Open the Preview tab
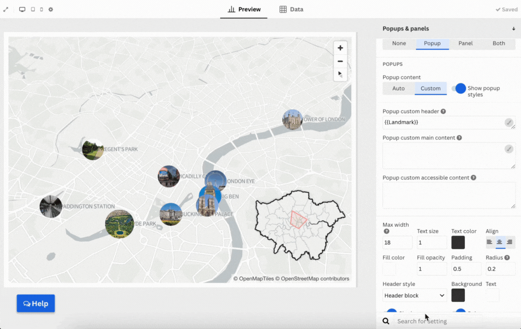The height and width of the screenshot is (329, 521). pyautogui.click(x=244, y=9)
